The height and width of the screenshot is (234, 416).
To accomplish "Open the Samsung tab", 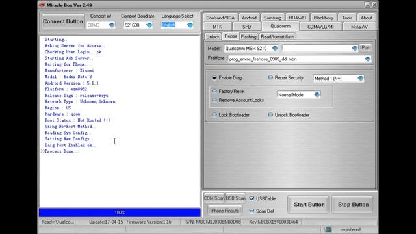I will tap(272, 18).
